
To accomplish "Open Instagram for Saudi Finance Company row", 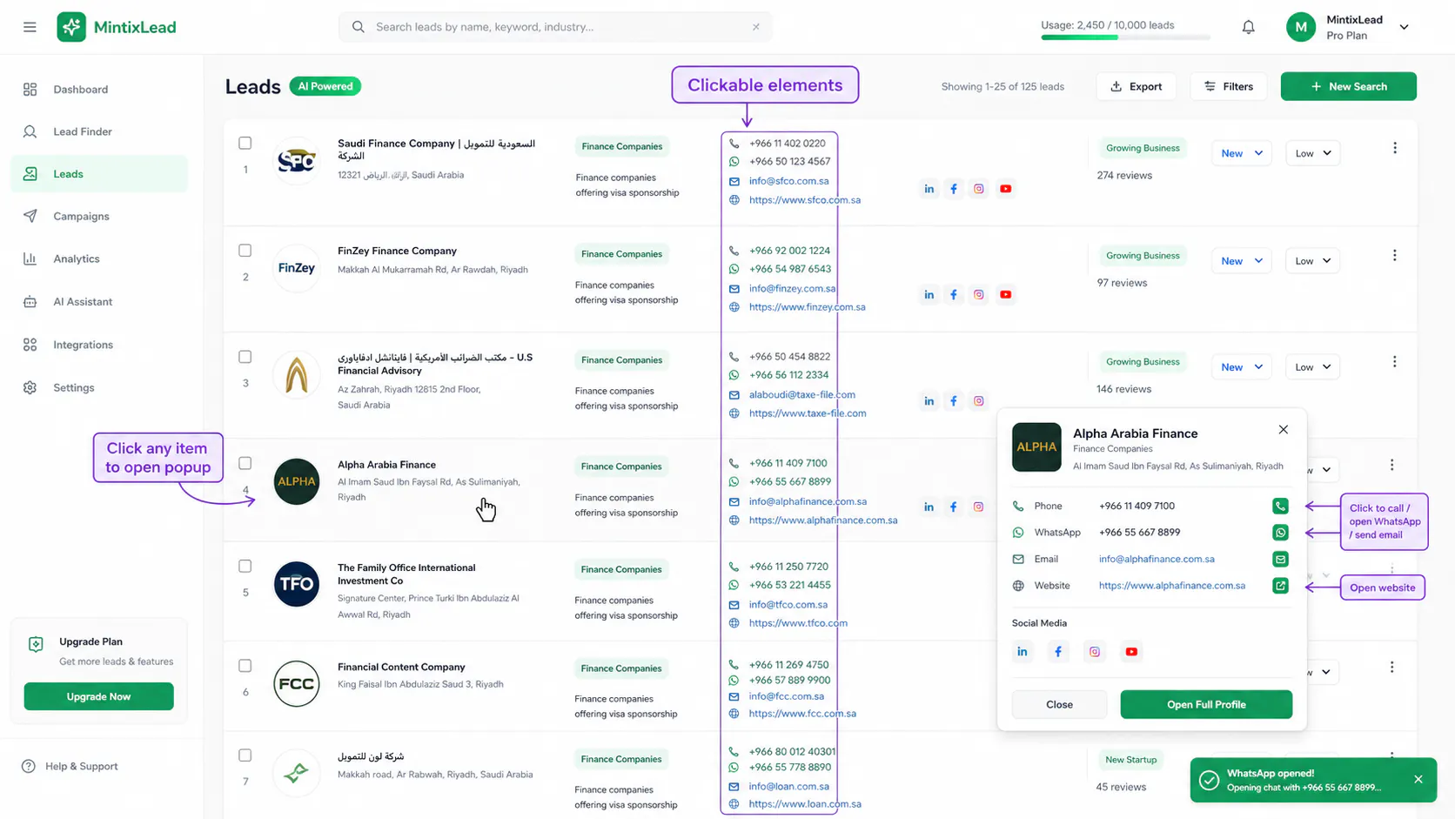I will [979, 189].
